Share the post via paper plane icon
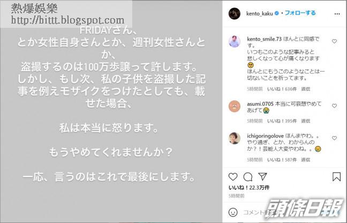Screen dimensions: 347x223 coord(262,176)
